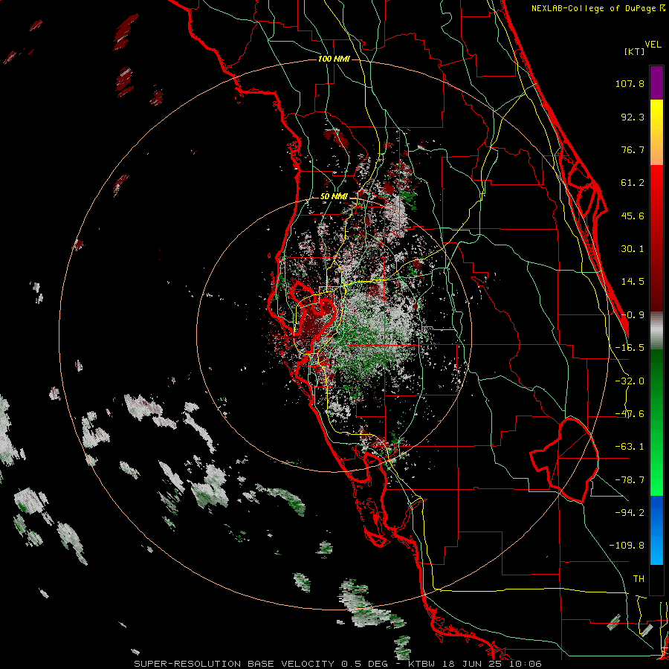Click the red Tampa Bay velocity area
This screenshot has height=669, width=669.
click(x=317, y=320)
